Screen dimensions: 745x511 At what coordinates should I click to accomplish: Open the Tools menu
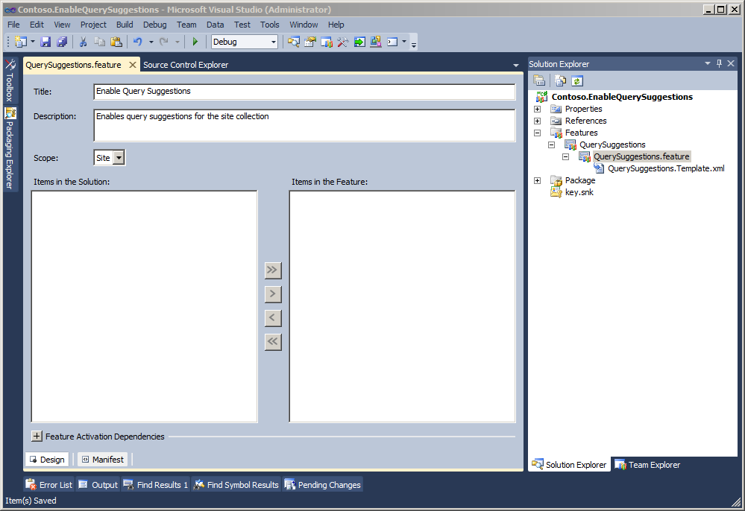[x=270, y=25]
